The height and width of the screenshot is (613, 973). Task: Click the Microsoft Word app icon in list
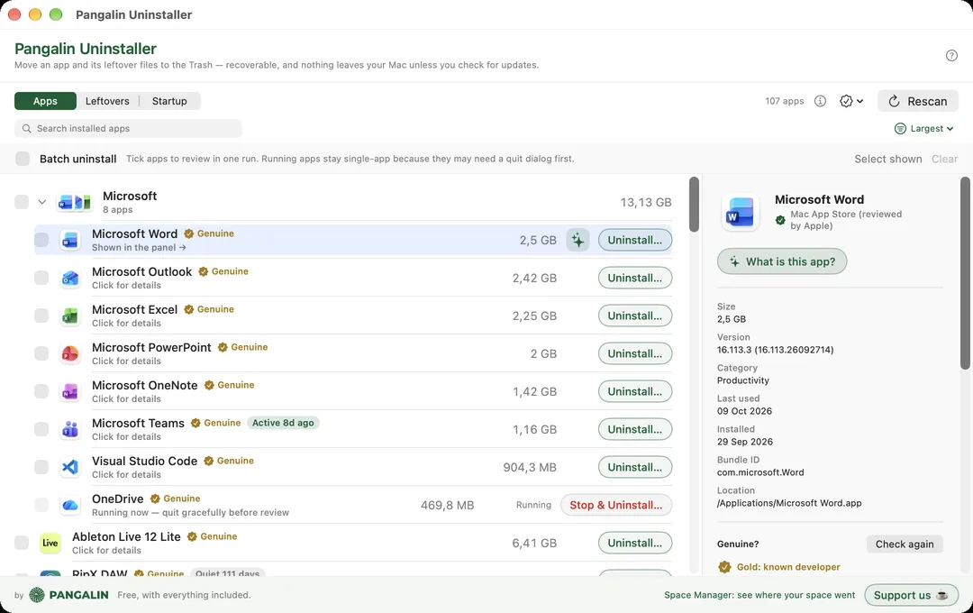pos(70,240)
